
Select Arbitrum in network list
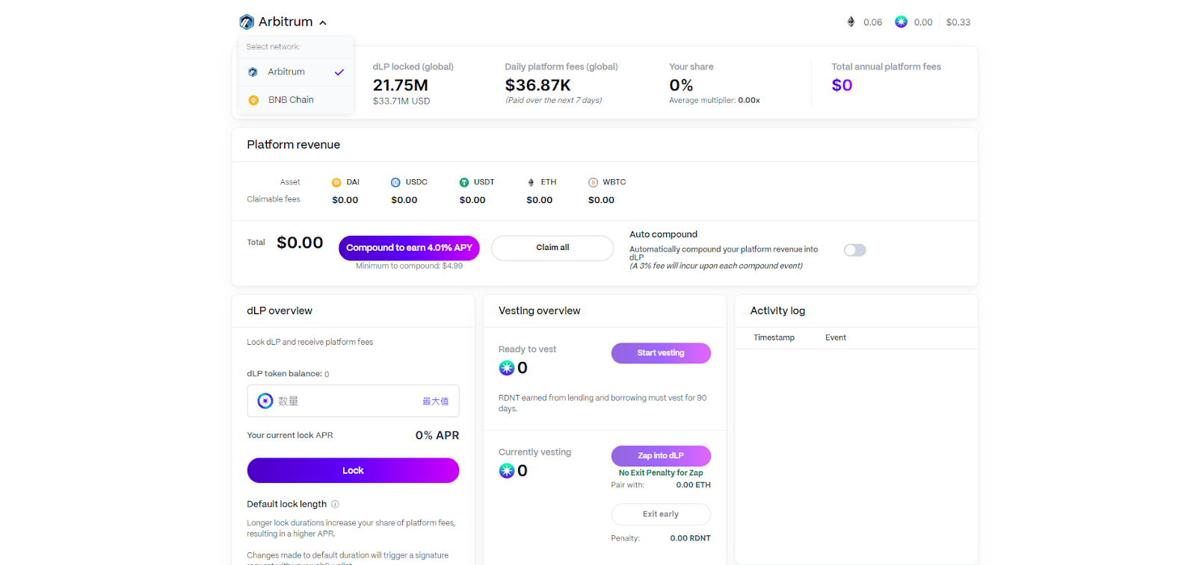click(296, 72)
